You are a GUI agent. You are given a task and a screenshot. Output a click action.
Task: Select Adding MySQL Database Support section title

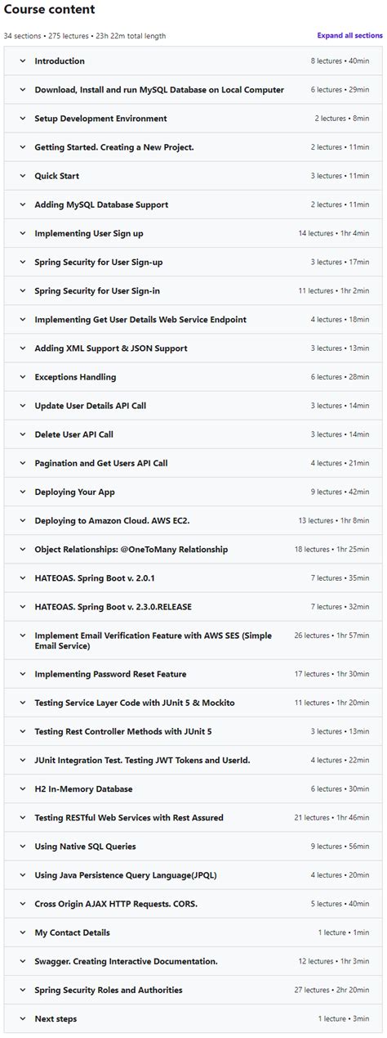coord(101,204)
